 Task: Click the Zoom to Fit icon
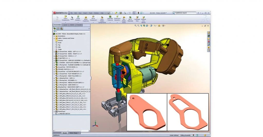[x=136, y=26]
